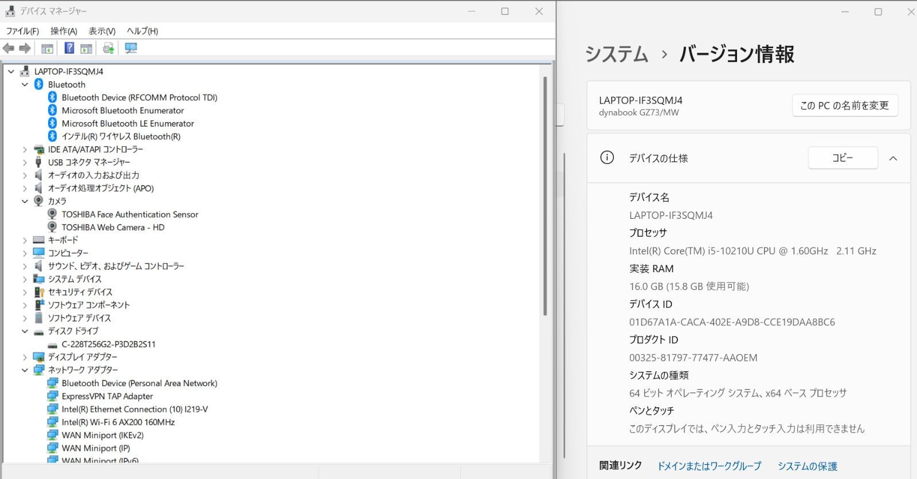Select Bluetooth Device (RFCOMM Protocol TDI)
Image resolution: width=917 pixels, height=479 pixels.
point(139,97)
